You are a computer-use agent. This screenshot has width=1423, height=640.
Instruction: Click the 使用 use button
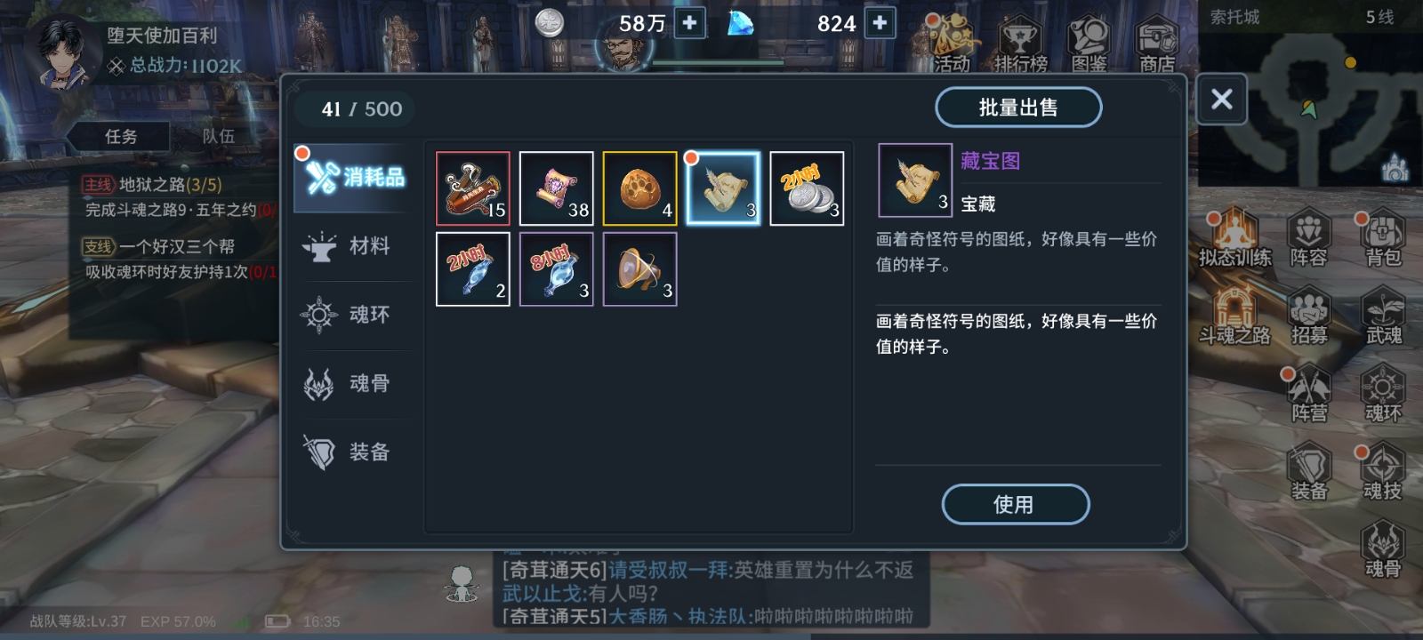(x=1015, y=505)
